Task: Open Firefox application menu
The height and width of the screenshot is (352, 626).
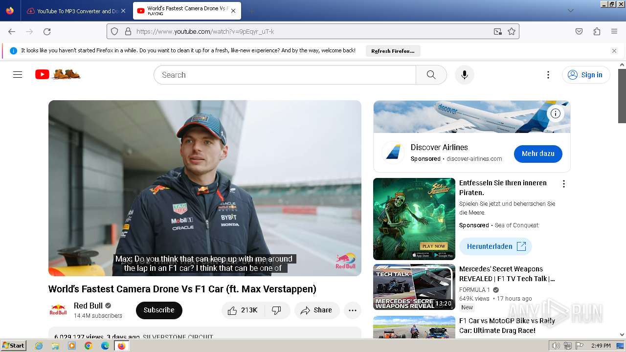Action: 614,31
